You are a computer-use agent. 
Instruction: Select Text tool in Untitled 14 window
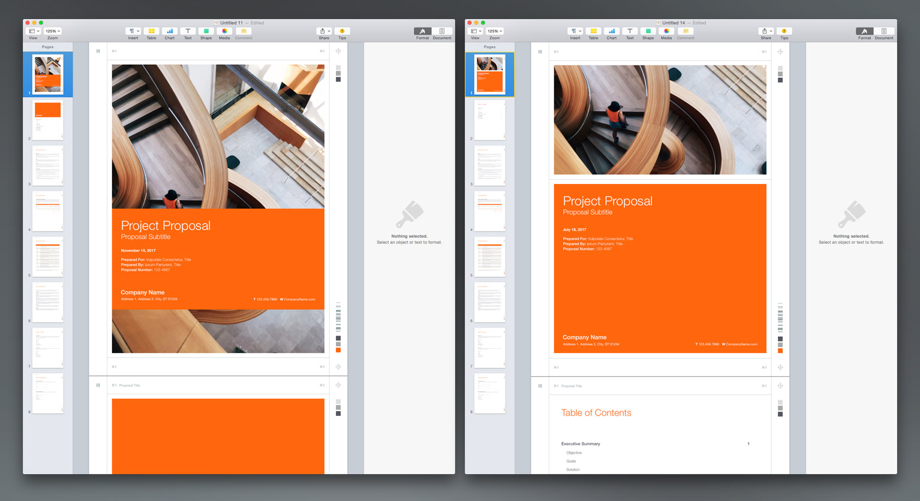[630, 31]
